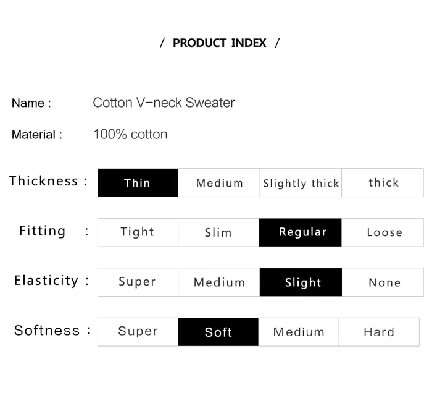Click the Cotton V-neck Sweater name

[164, 103]
